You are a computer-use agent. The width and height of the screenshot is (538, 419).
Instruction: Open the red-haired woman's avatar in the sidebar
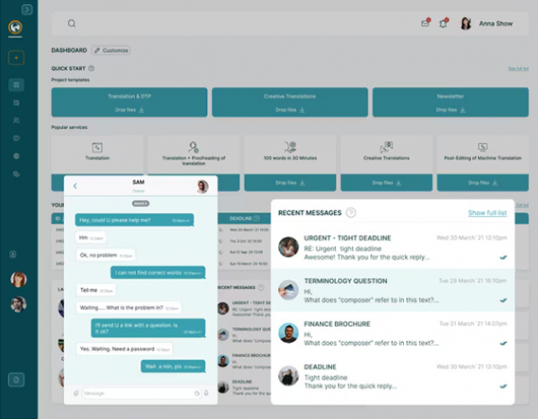(x=18, y=279)
